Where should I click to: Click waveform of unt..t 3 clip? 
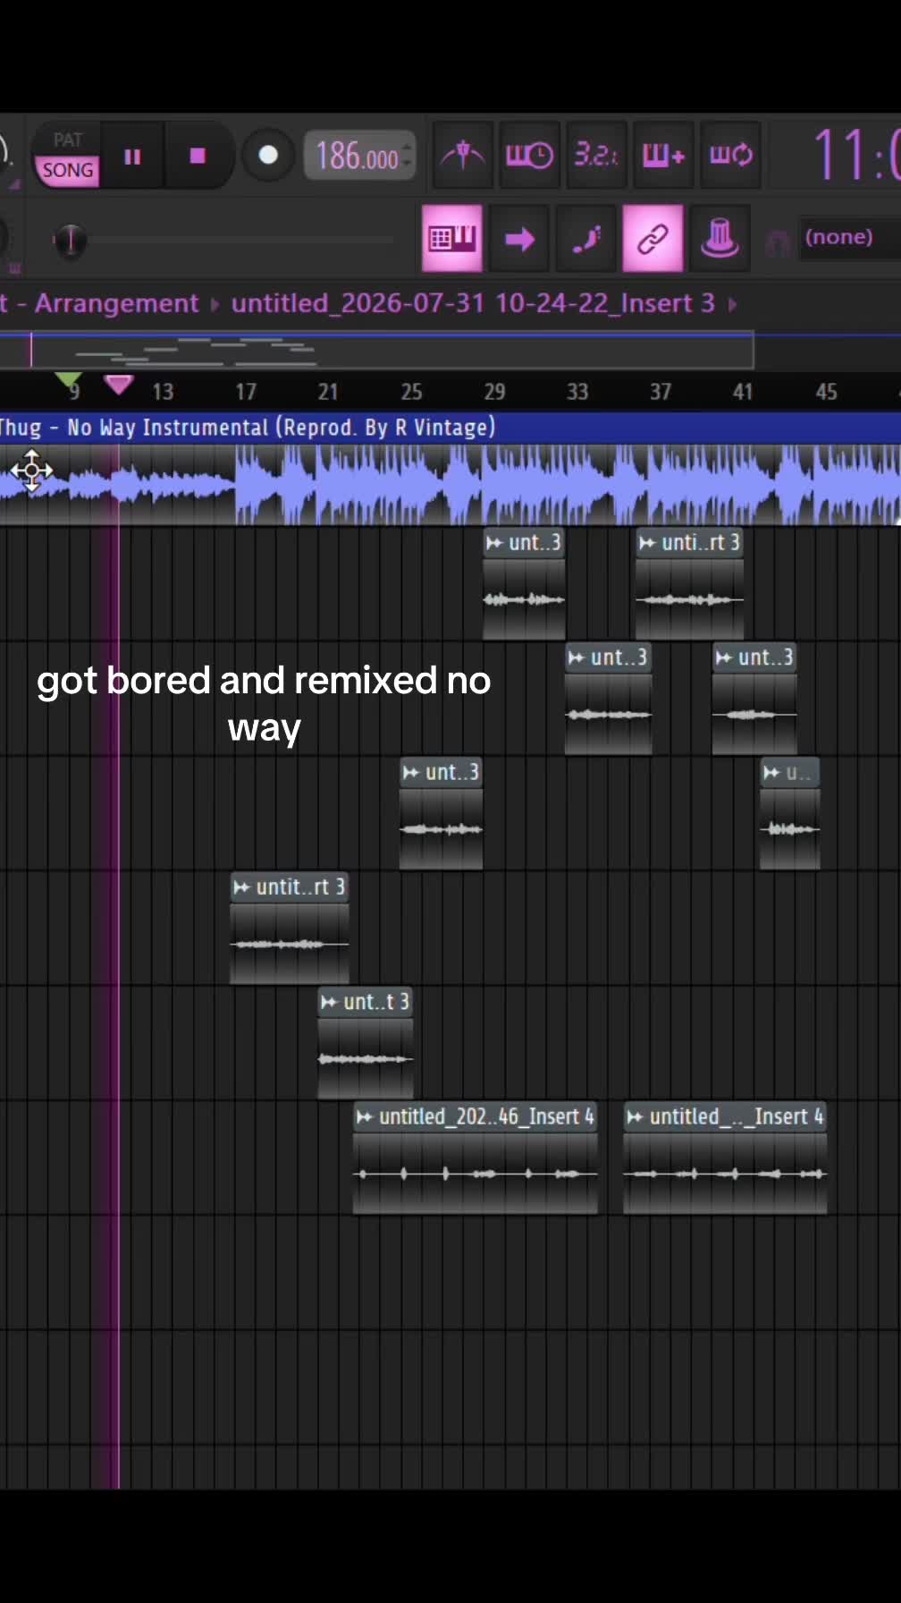pyautogui.click(x=366, y=1058)
